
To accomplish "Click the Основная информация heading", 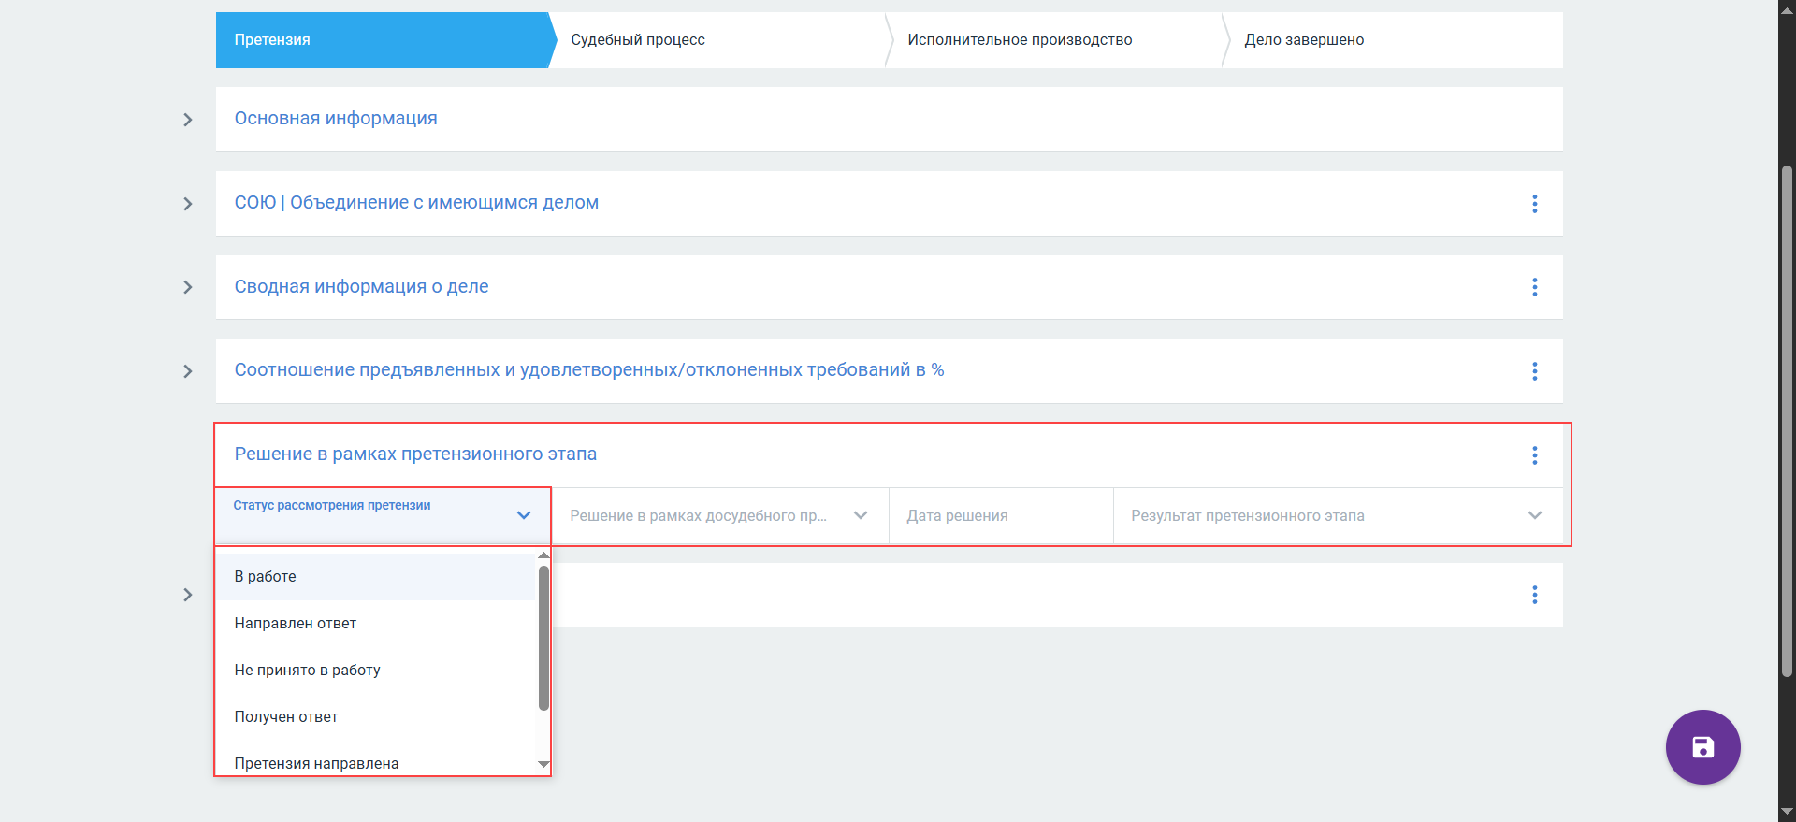I will pyautogui.click(x=336, y=119).
